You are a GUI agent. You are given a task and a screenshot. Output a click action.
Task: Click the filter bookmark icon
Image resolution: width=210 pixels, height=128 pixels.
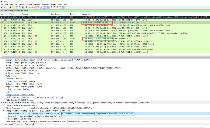click(2, 11)
